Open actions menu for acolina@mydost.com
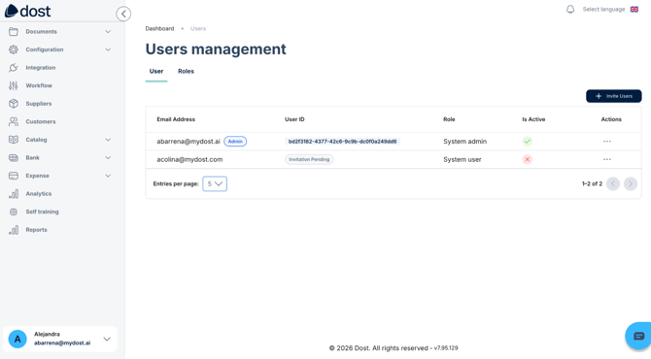The height and width of the screenshot is (359, 651). click(x=607, y=159)
